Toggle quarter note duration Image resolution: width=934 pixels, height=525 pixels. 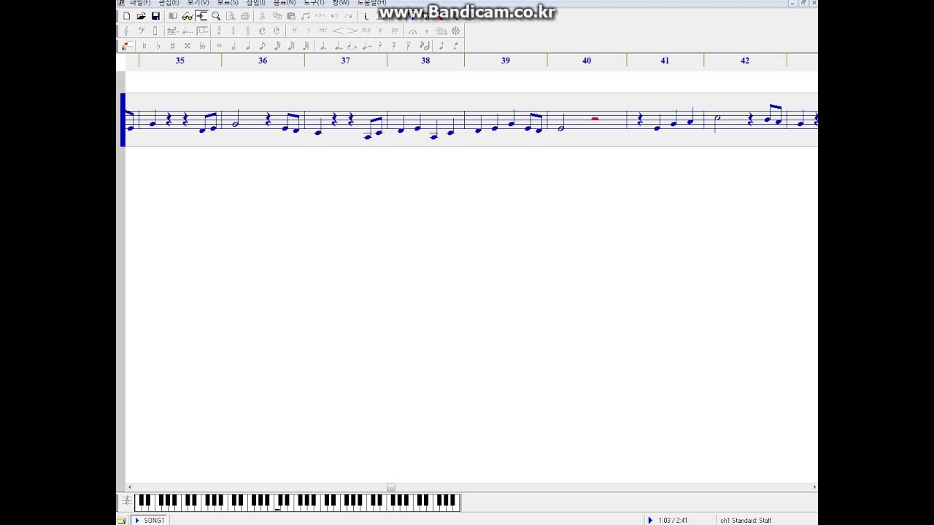click(248, 45)
